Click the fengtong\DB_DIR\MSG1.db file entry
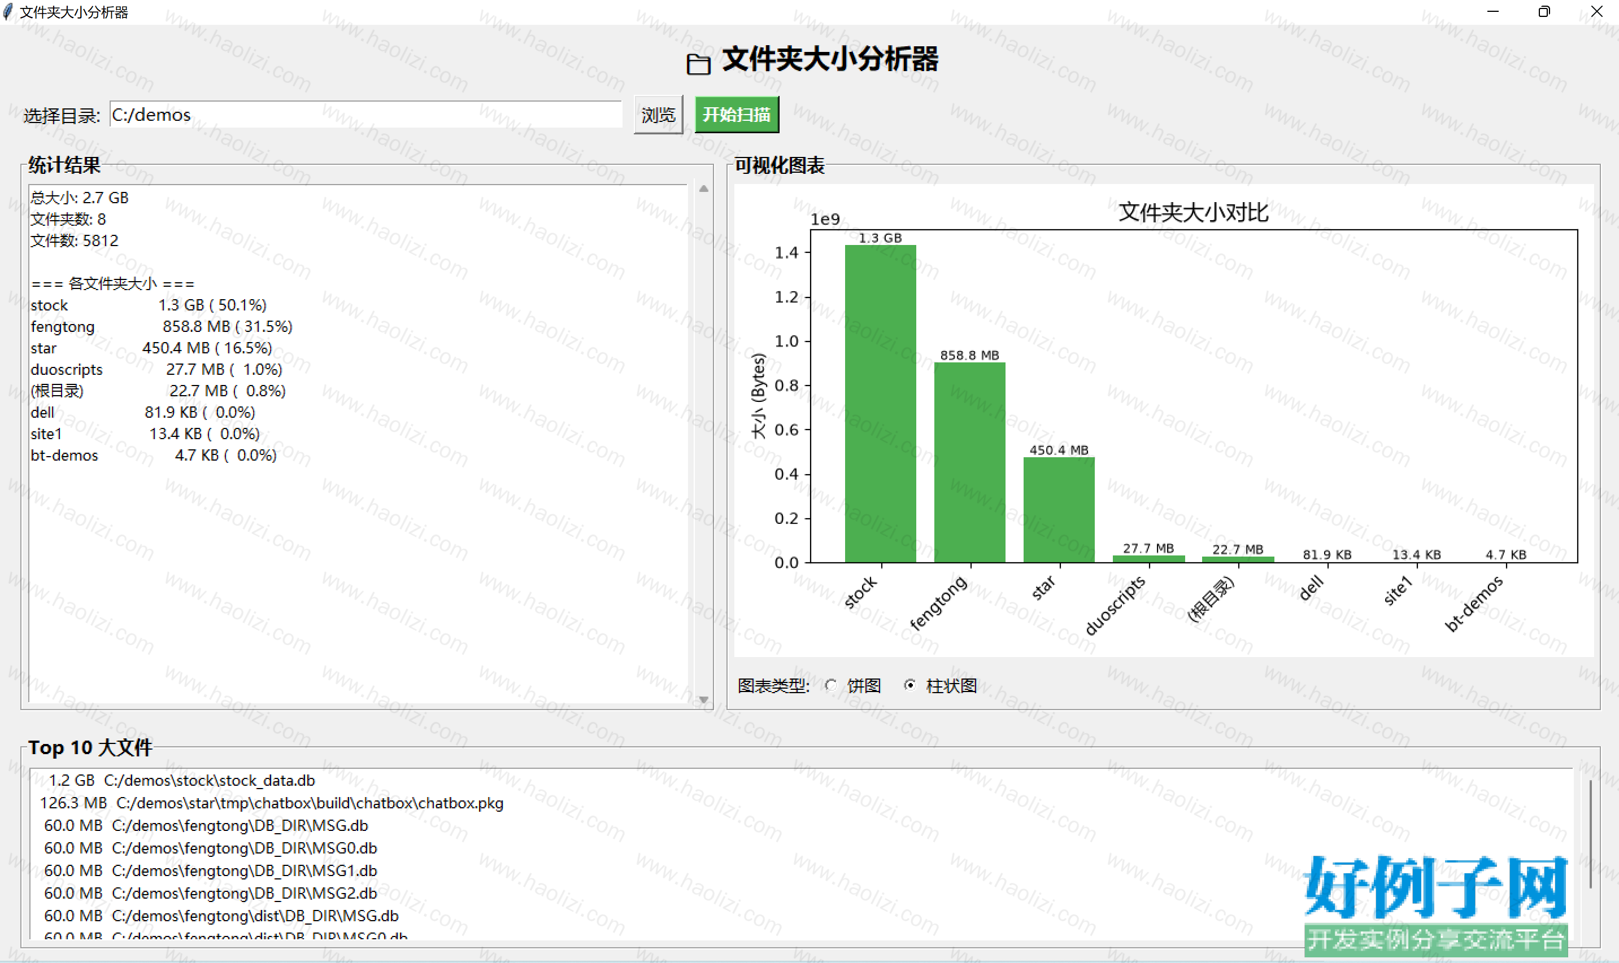Image resolution: width=1619 pixels, height=963 pixels. 210,870
